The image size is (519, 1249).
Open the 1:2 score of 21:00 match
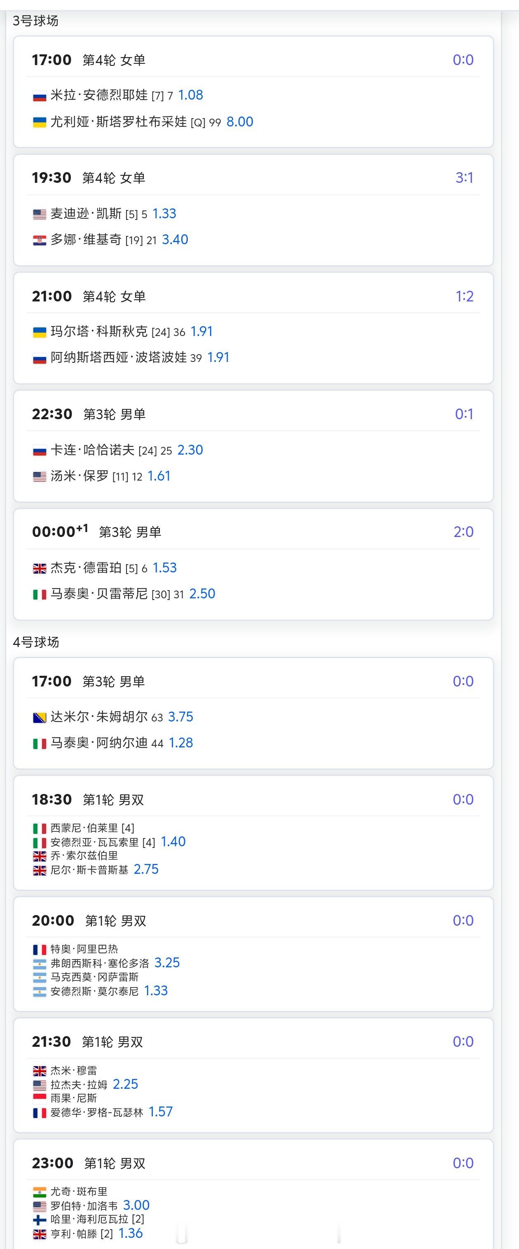point(464,296)
